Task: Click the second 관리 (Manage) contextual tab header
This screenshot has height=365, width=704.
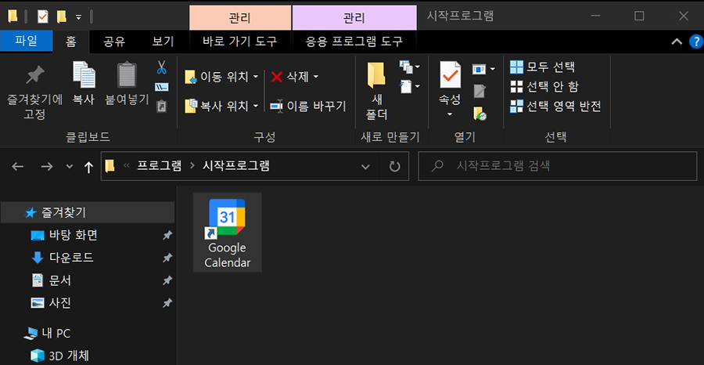Action: tap(354, 18)
